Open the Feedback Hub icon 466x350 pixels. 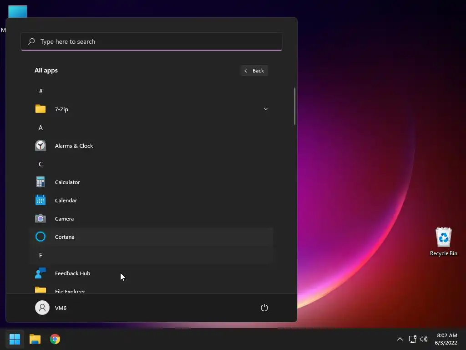[41, 273]
